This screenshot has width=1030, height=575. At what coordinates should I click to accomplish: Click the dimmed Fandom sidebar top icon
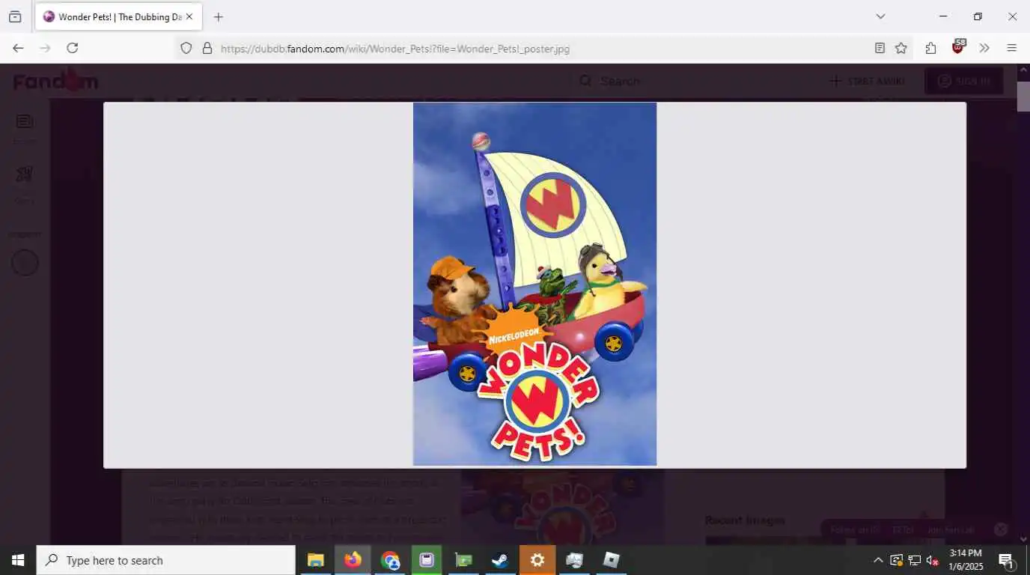(x=25, y=121)
